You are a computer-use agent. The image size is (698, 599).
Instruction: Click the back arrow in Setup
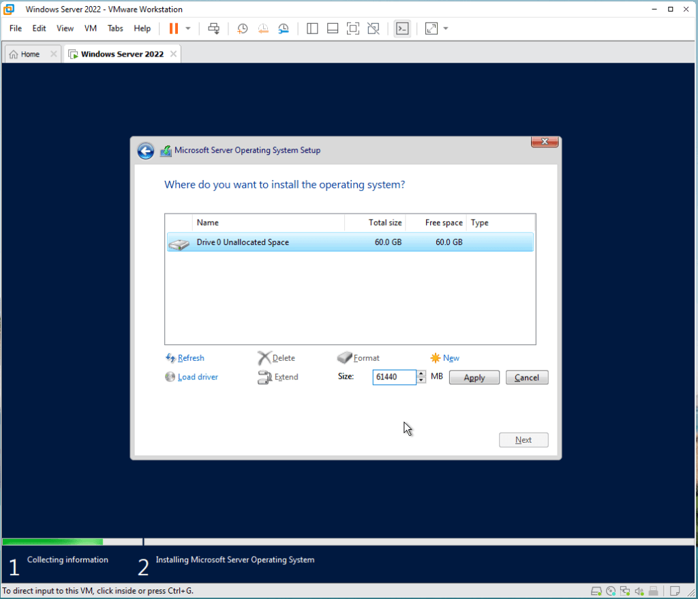click(x=145, y=151)
